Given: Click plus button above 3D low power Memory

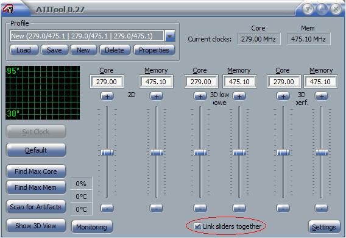Looking at the screenshot, I should coord(239,96).
